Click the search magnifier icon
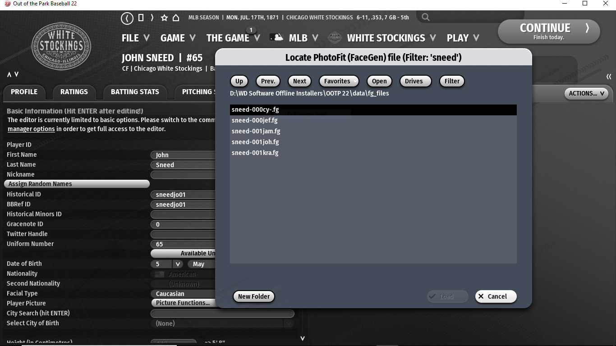 (425, 18)
